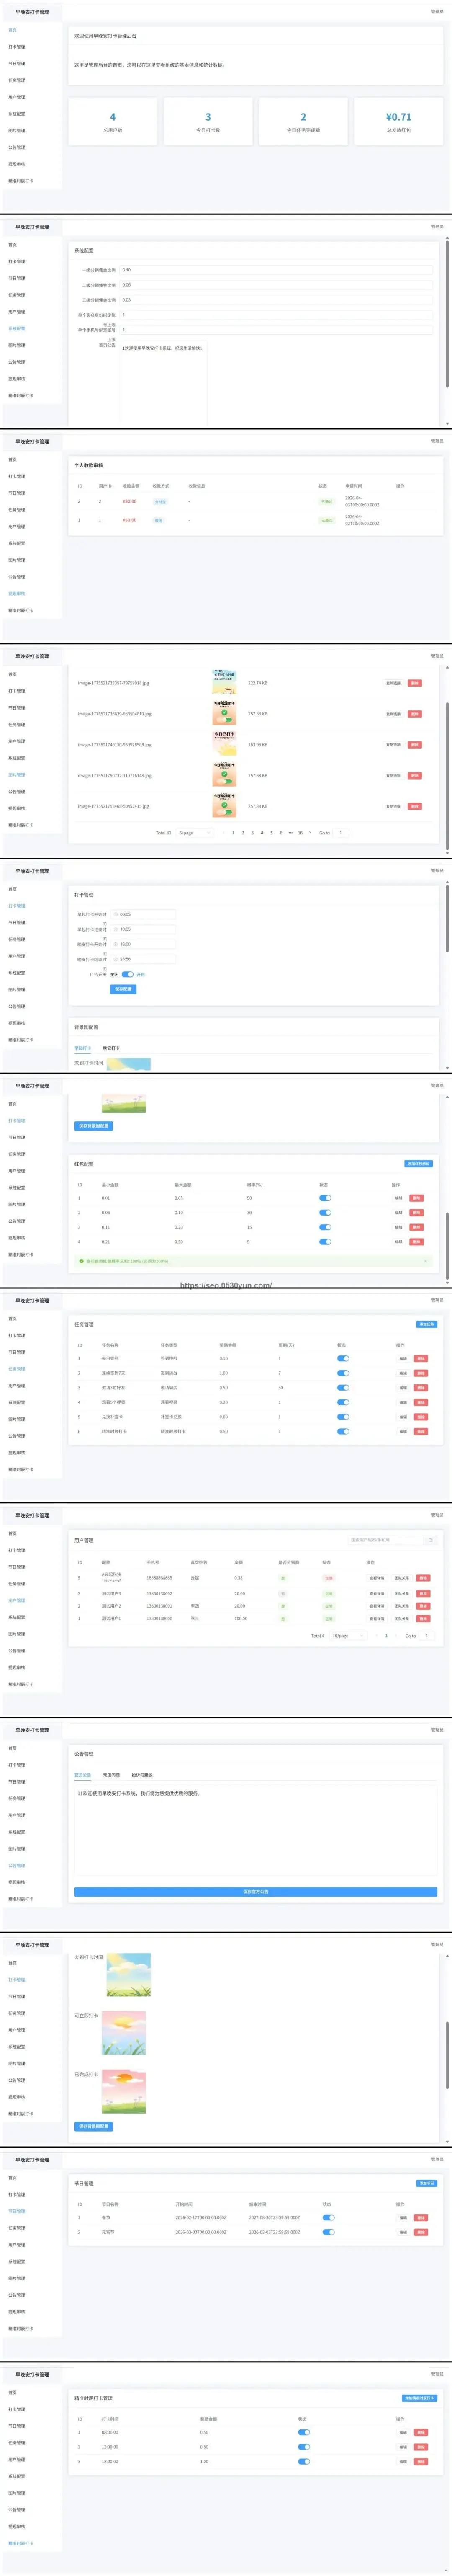The height and width of the screenshot is (2576, 452).
Task: Toggle status of 红包 row with 最小金额 0.21
Action: point(325,1242)
